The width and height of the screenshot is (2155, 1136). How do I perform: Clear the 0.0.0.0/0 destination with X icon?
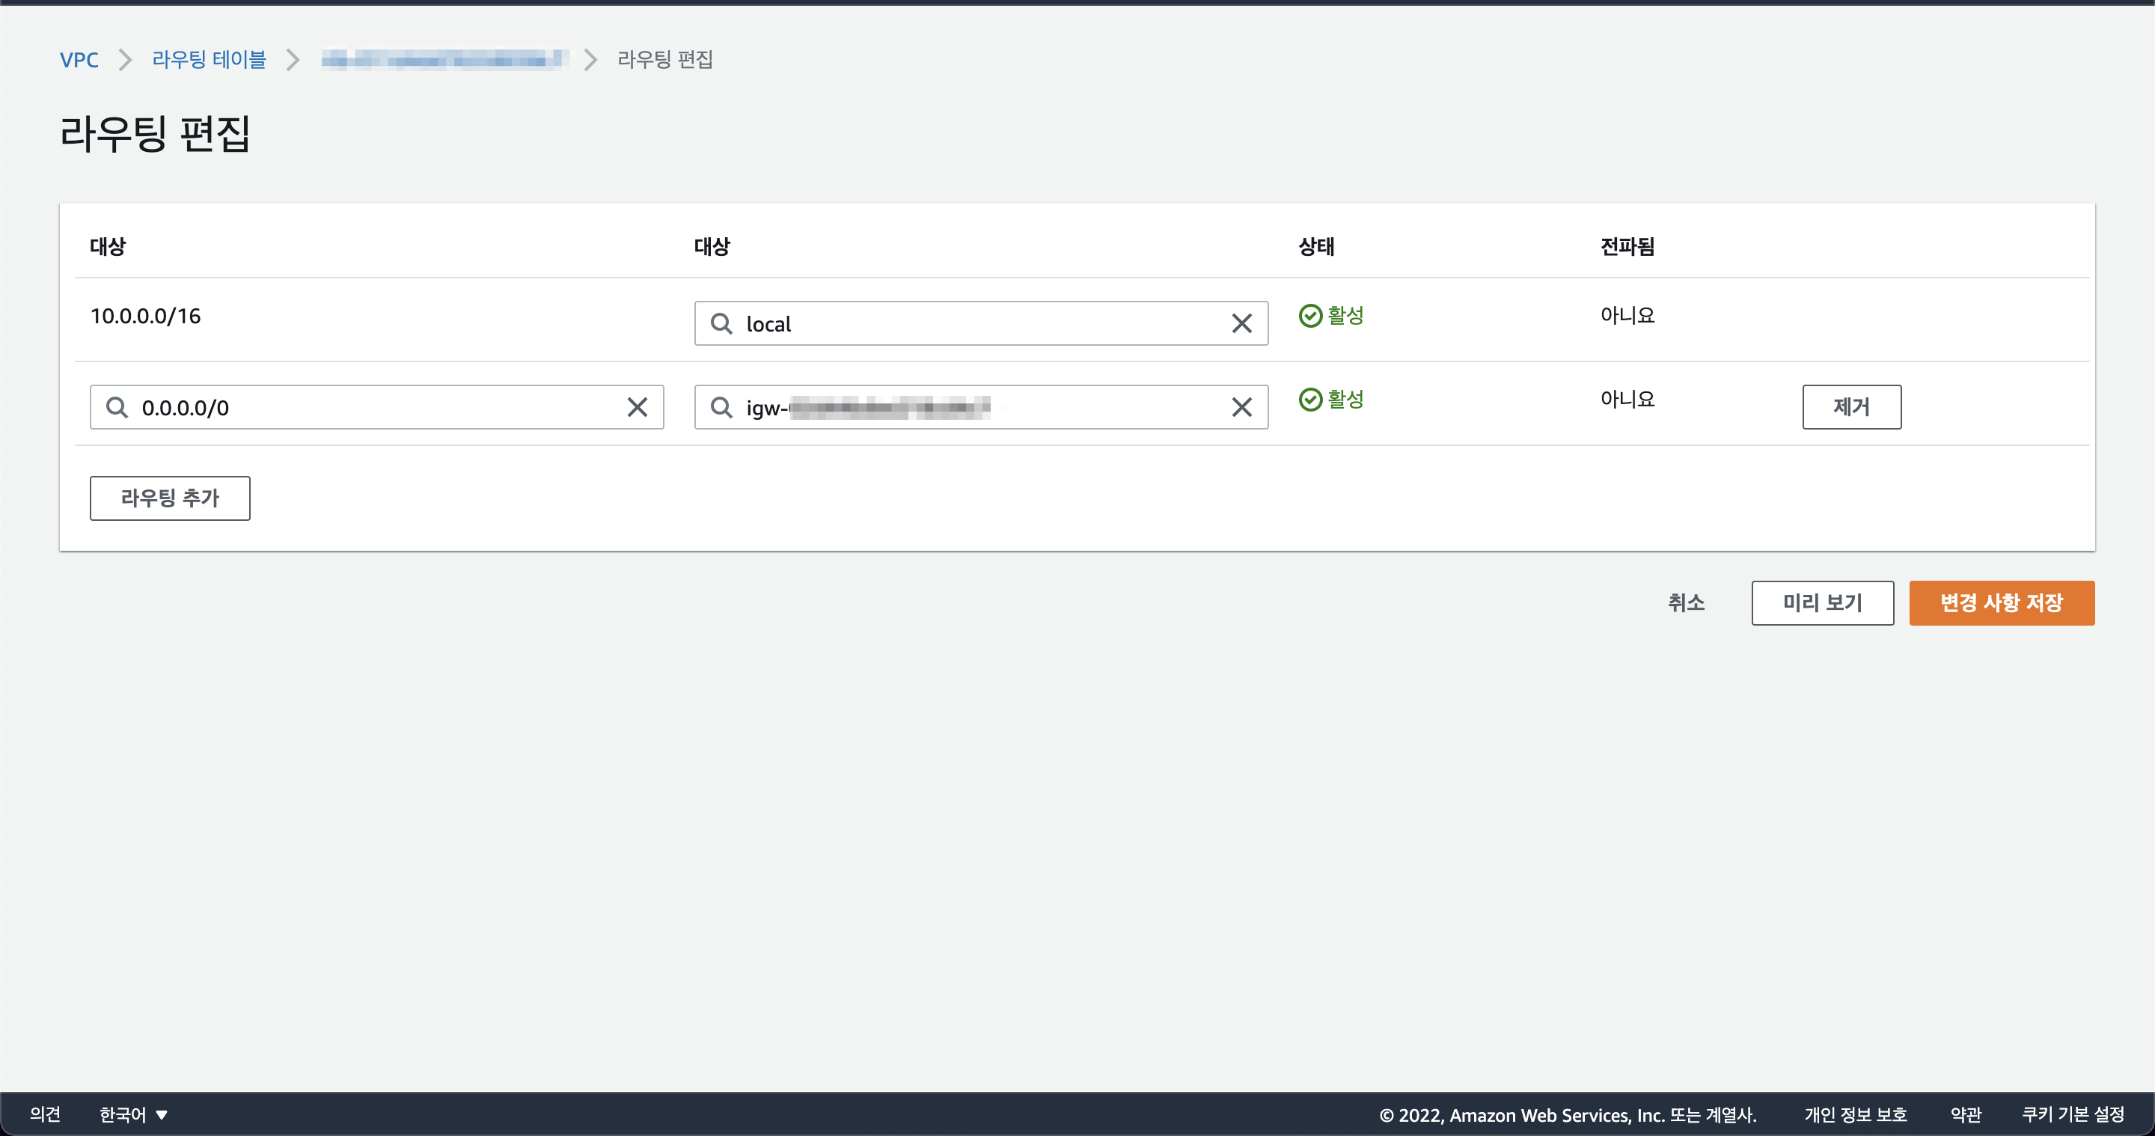(638, 407)
